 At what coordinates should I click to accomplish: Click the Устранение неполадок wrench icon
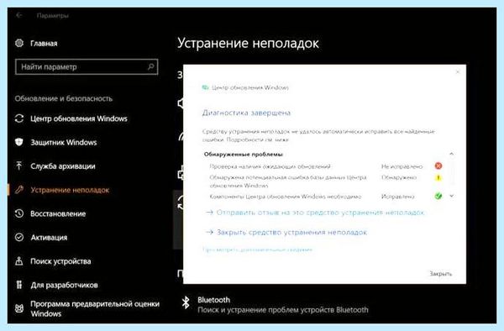[x=19, y=190]
